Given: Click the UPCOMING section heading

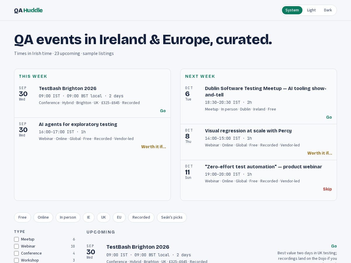Looking at the screenshot, I should click(101, 232).
